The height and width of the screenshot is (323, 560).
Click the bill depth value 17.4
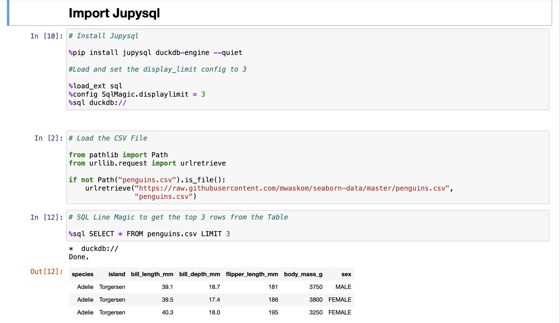[x=214, y=300]
